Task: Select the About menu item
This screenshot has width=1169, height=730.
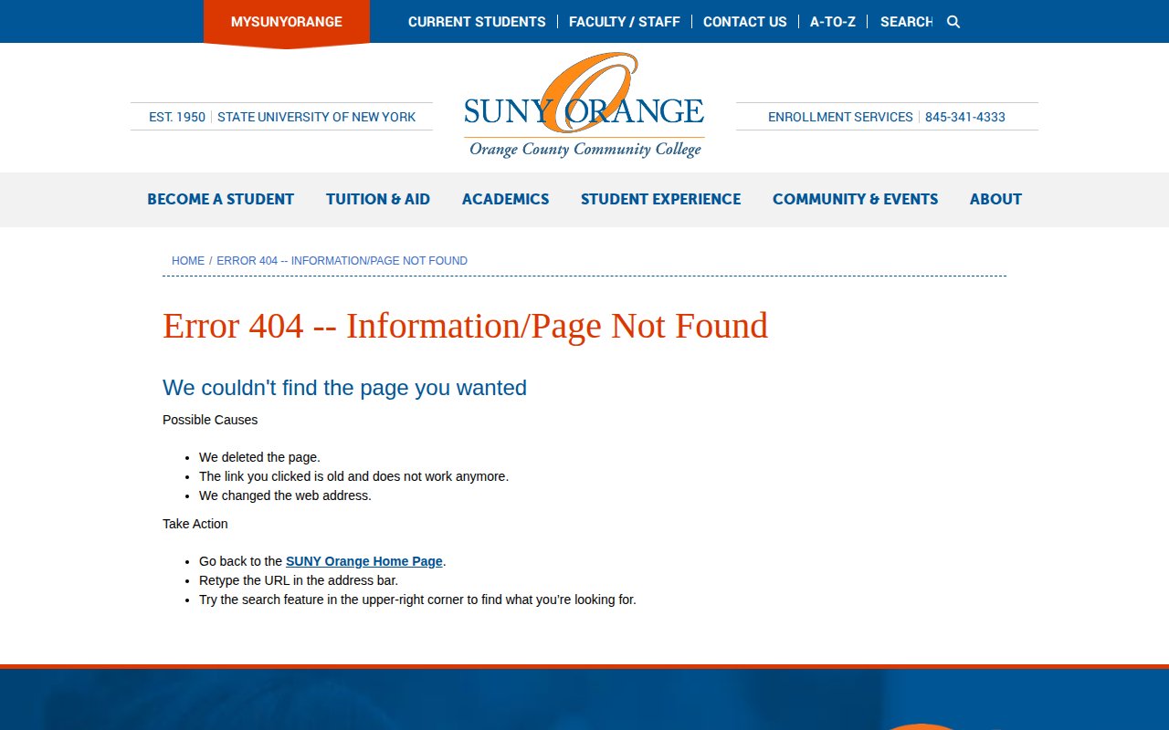Action: click(x=995, y=199)
